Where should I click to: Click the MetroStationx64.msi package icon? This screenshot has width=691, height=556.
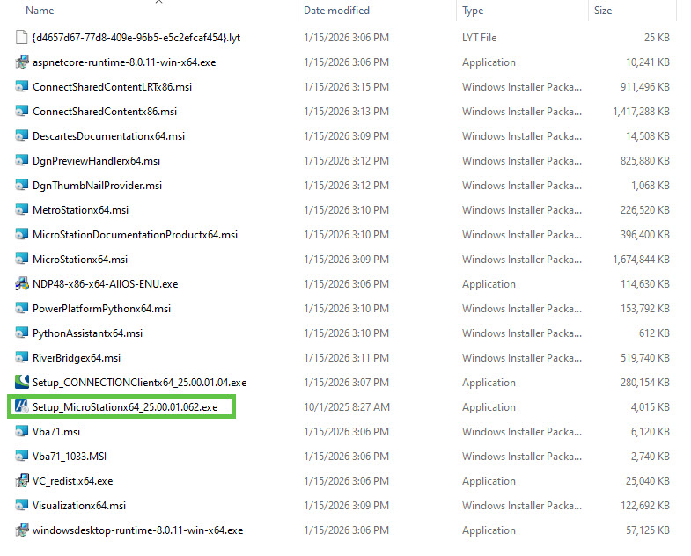(x=22, y=210)
